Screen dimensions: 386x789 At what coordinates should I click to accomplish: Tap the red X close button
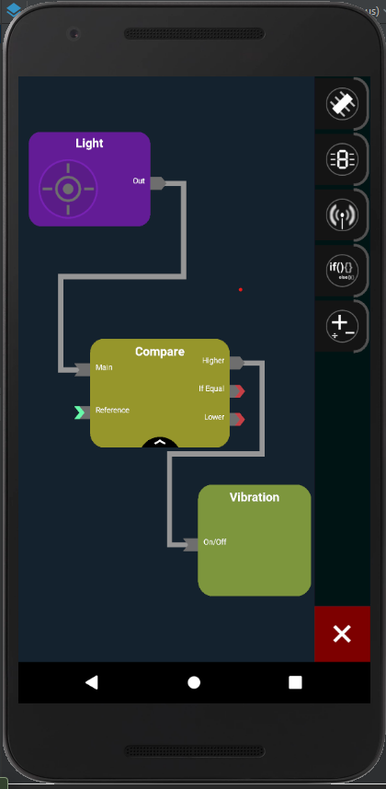(x=342, y=634)
